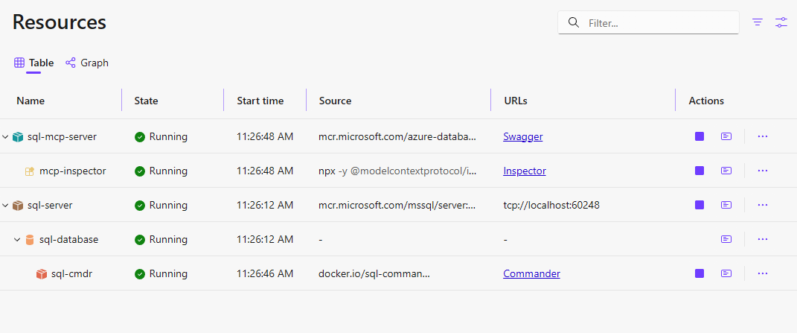This screenshot has width=797, height=333.
Task: Open the Inspector URL link
Action: (x=524, y=171)
